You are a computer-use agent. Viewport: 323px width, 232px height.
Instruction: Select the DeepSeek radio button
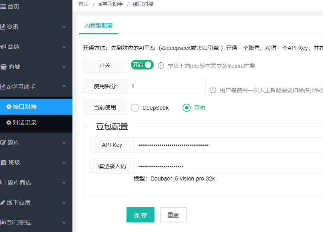135,108
